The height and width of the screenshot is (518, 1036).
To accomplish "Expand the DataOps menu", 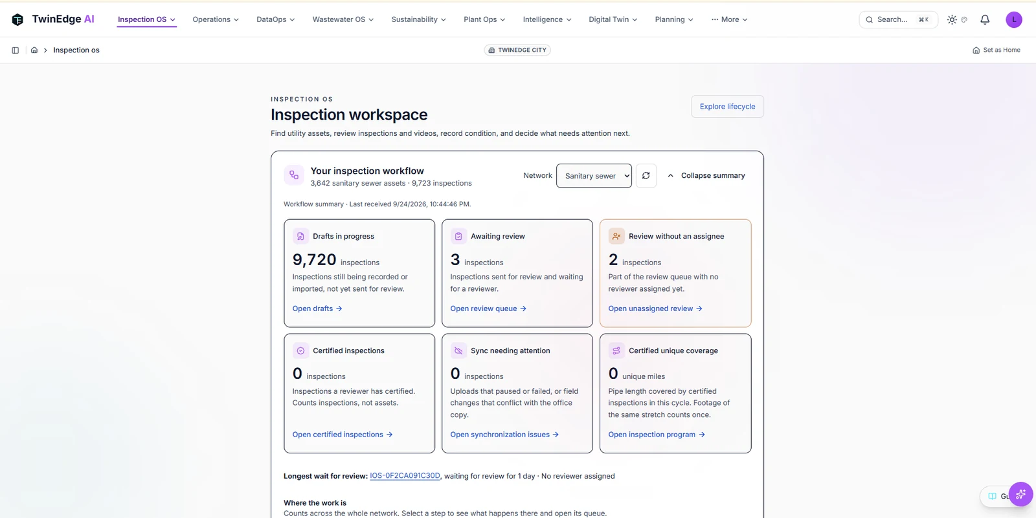I will (x=276, y=20).
